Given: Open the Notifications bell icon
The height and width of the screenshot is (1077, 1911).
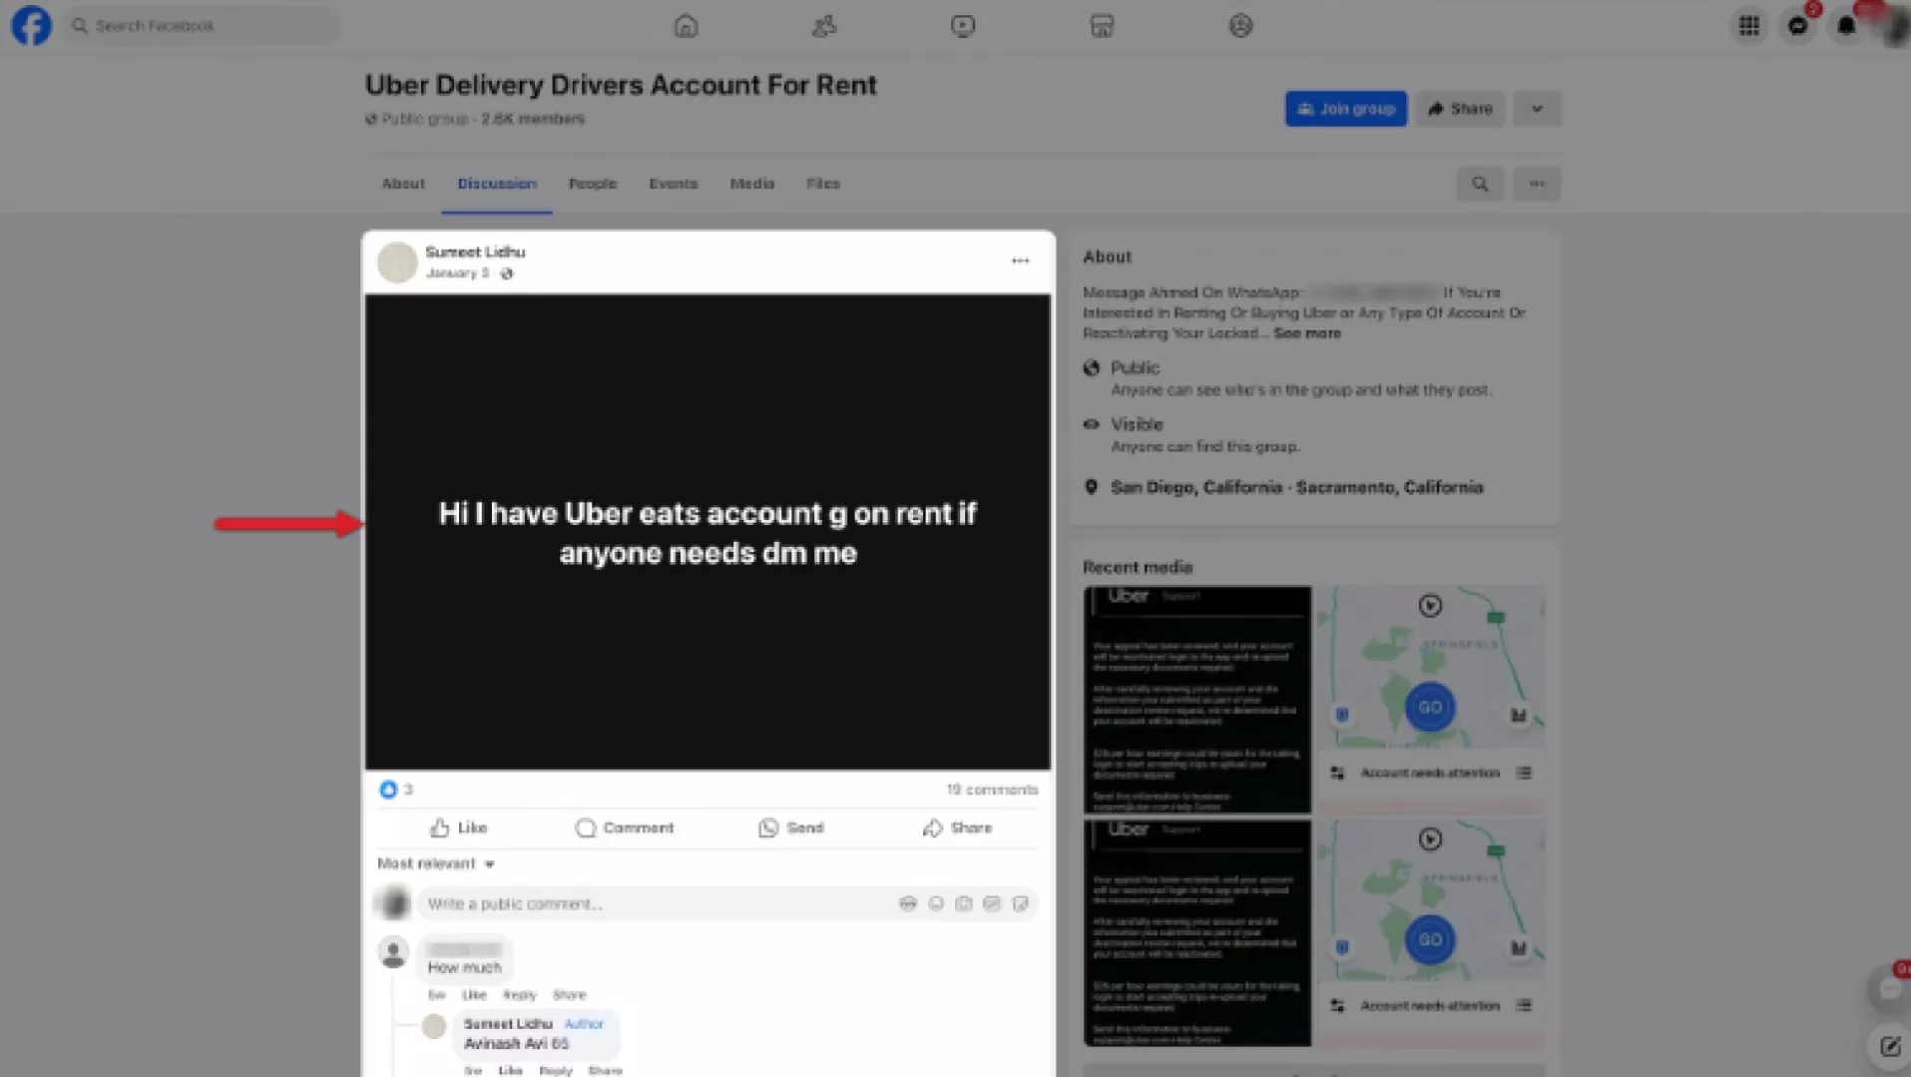Looking at the screenshot, I should coord(1846,26).
